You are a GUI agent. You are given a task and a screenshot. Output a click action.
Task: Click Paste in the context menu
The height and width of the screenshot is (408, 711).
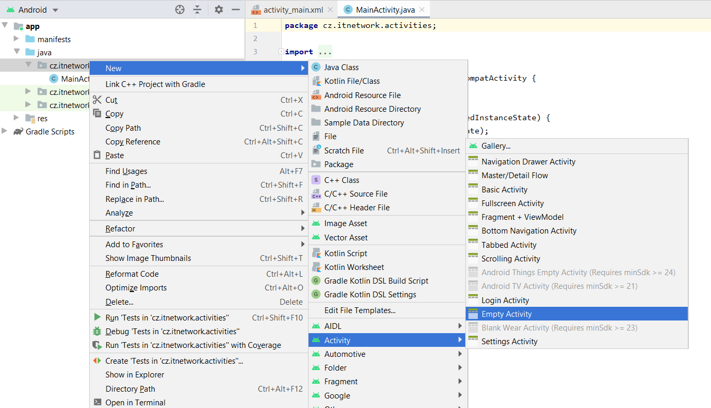(114, 156)
